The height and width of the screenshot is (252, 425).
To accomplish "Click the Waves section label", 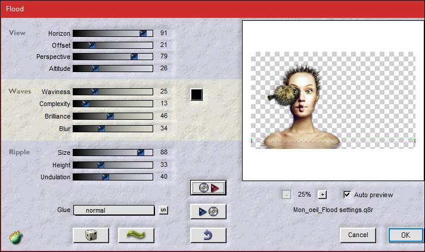I will pos(20,91).
